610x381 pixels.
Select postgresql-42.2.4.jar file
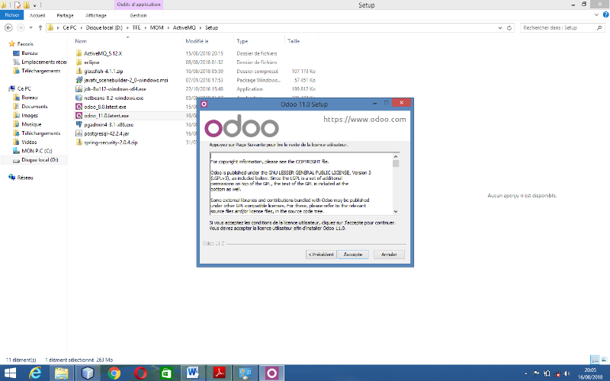pos(106,133)
